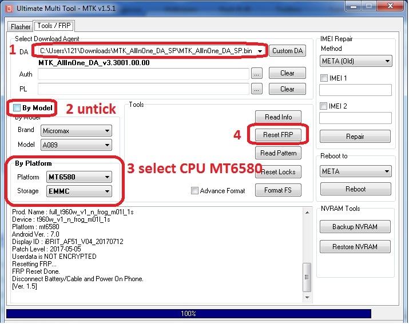Click the 'Android Ver. : 7.0' log line
This screenshot has height=324, width=409.
tap(35, 234)
